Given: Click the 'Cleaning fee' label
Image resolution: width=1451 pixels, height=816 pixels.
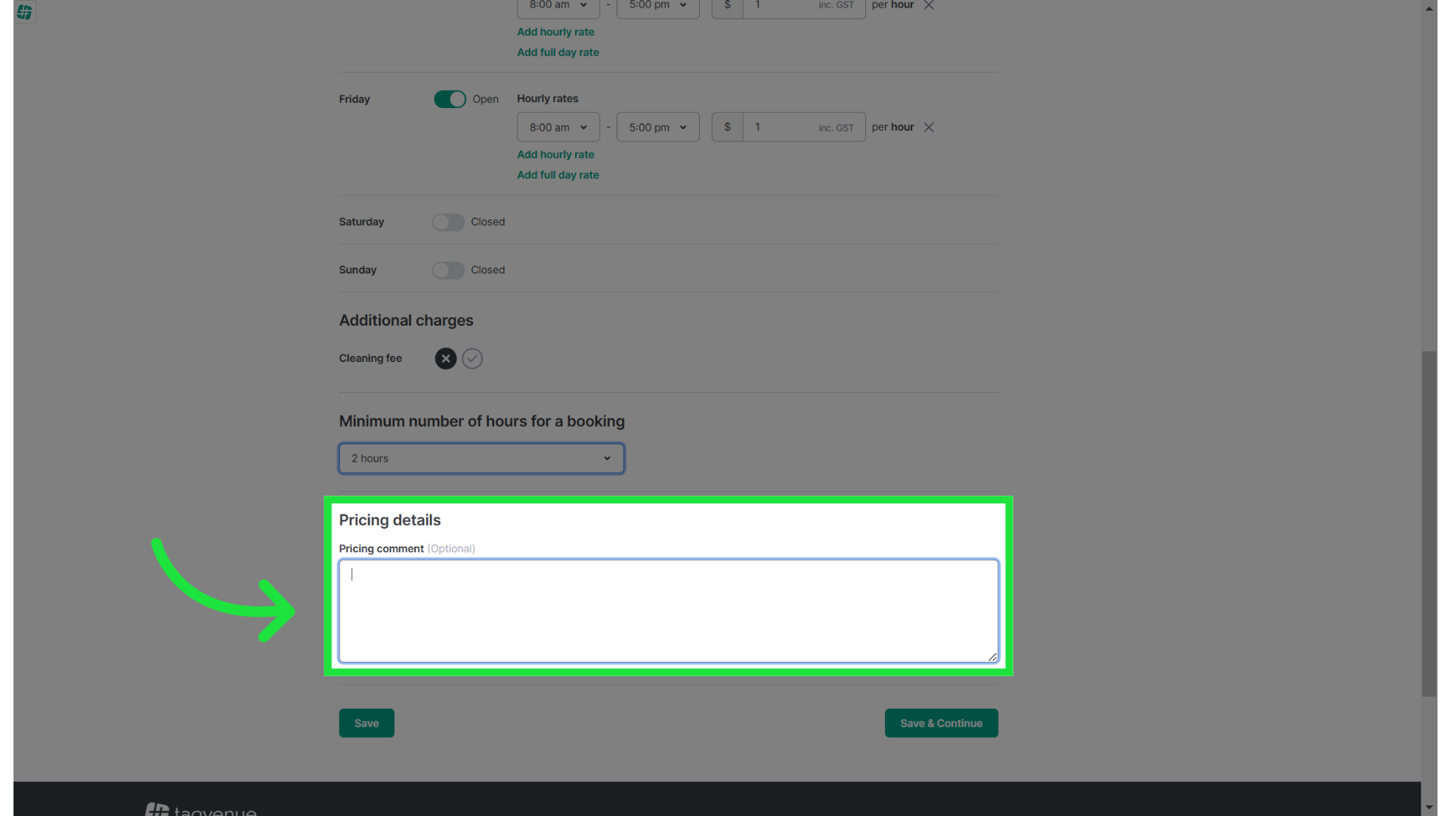Looking at the screenshot, I should coord(370,358).
